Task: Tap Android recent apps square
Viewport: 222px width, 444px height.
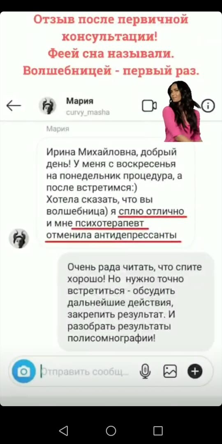Action: coord(158,431)
